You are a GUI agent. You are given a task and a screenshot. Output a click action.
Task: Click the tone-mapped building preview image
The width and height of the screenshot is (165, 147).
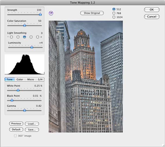point(86,77)
